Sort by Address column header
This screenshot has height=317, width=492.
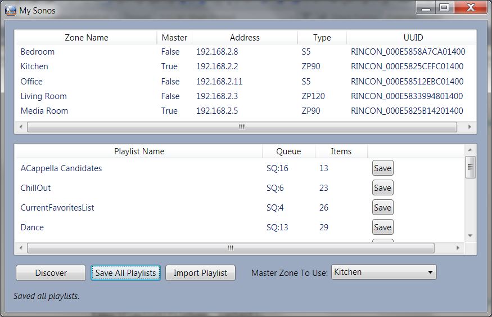(x=245, y=37)
